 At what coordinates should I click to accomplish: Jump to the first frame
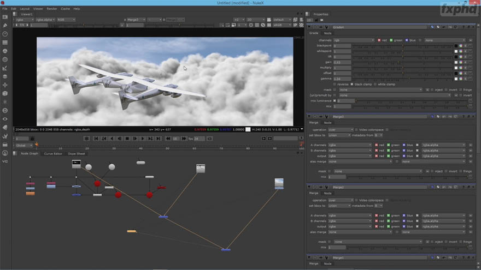coord(96,139)
